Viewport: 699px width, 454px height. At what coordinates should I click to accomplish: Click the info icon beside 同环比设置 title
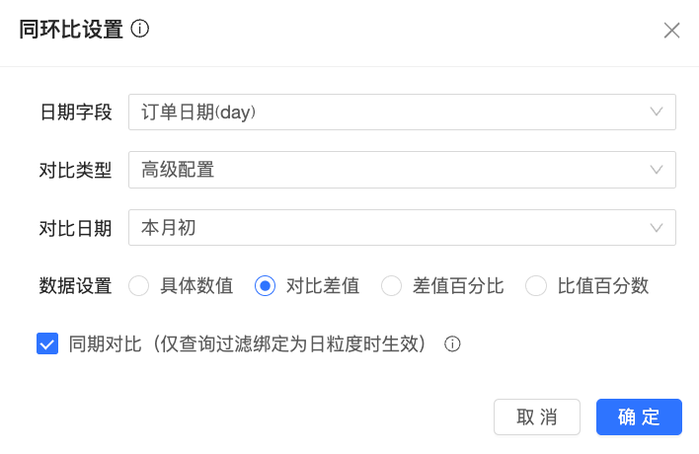pyautogui.click(x=140, y=30)
